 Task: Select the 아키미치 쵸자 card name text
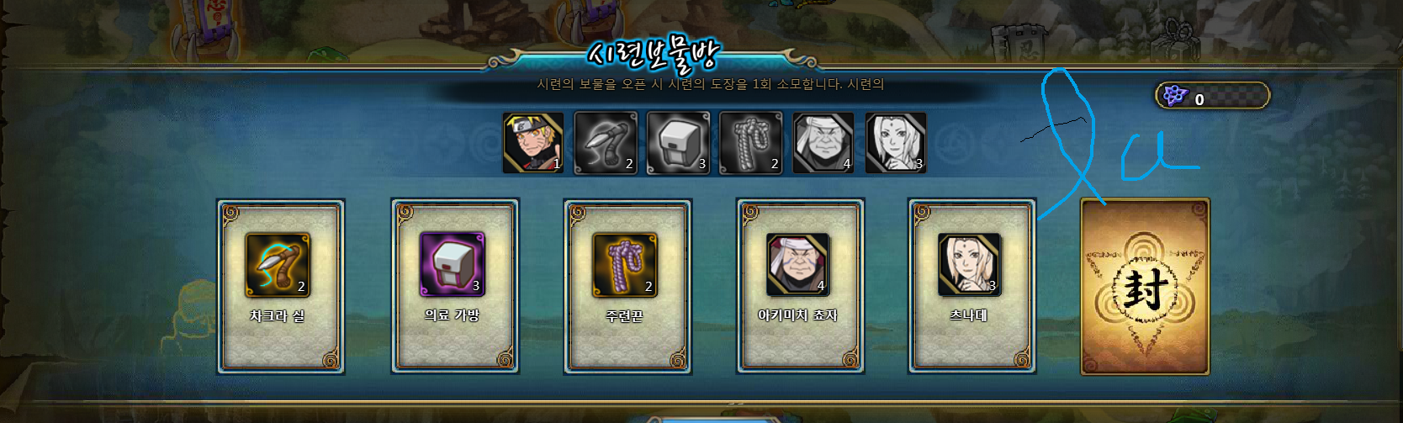point(797,315)
